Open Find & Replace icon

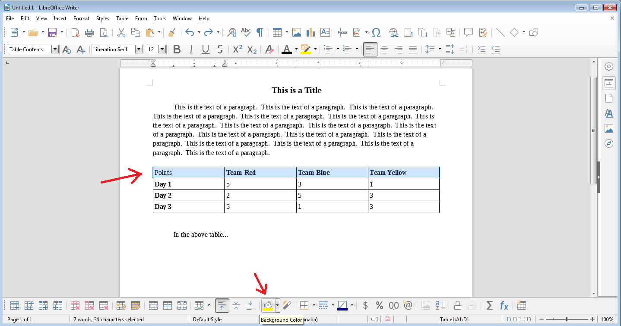pyautogui.click(x=232, y=32)
